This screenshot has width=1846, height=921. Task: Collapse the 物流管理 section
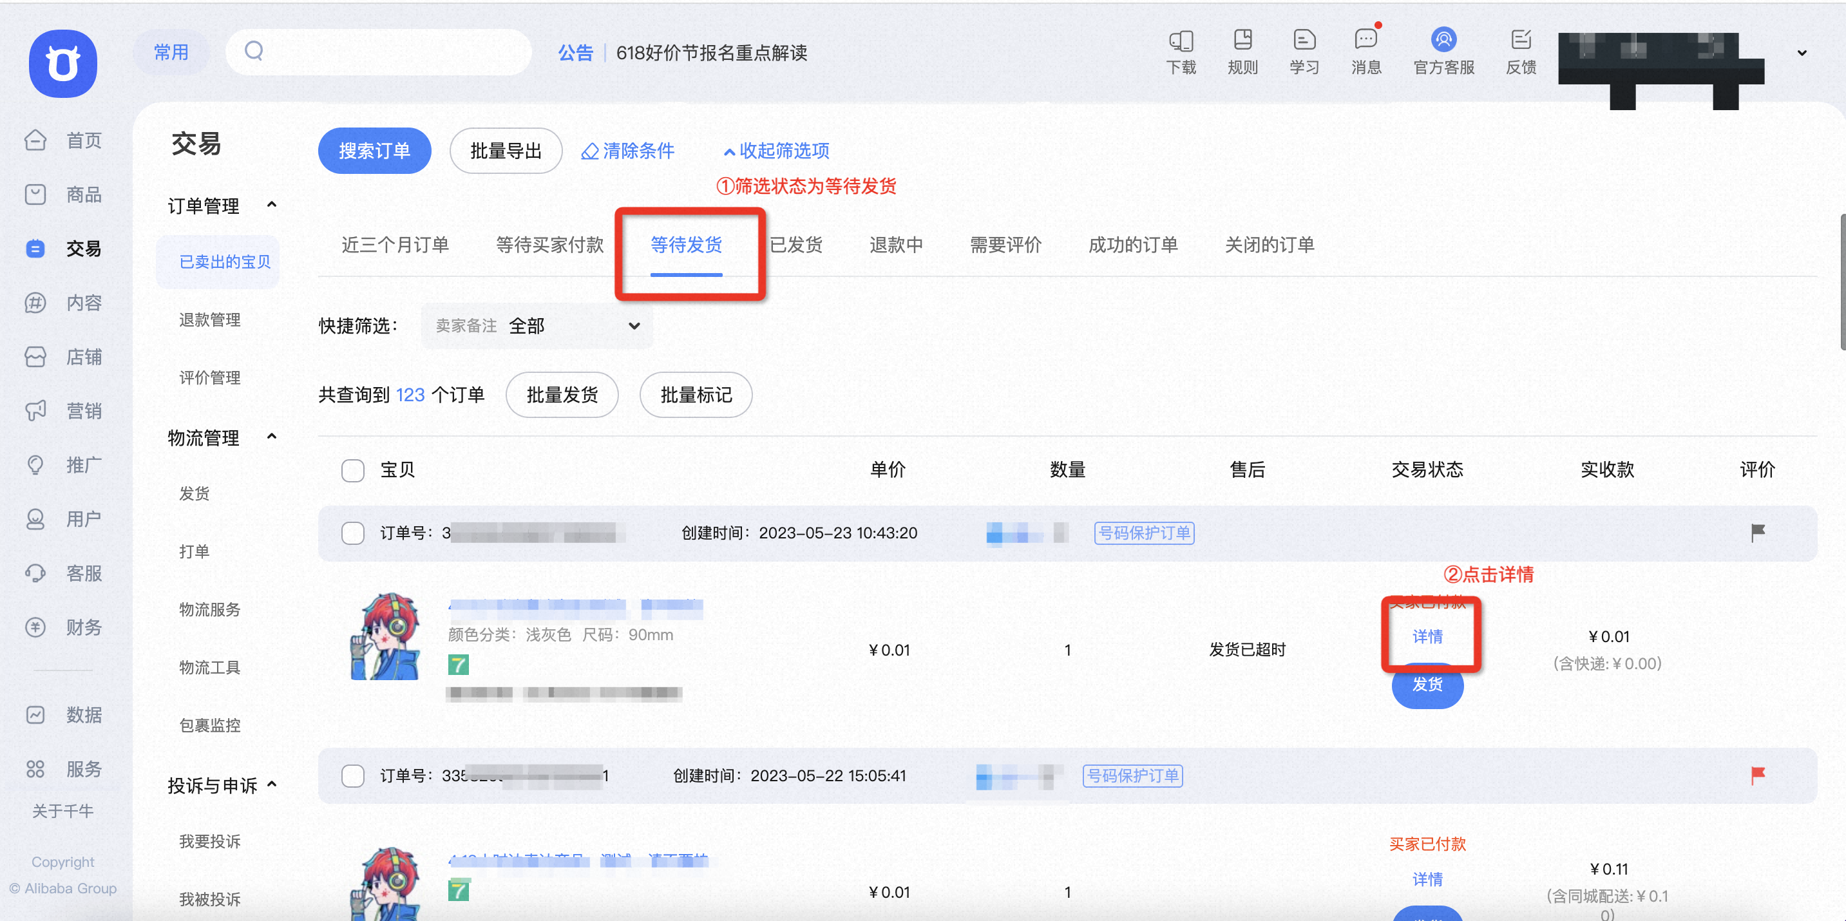(x=272, y=437)
